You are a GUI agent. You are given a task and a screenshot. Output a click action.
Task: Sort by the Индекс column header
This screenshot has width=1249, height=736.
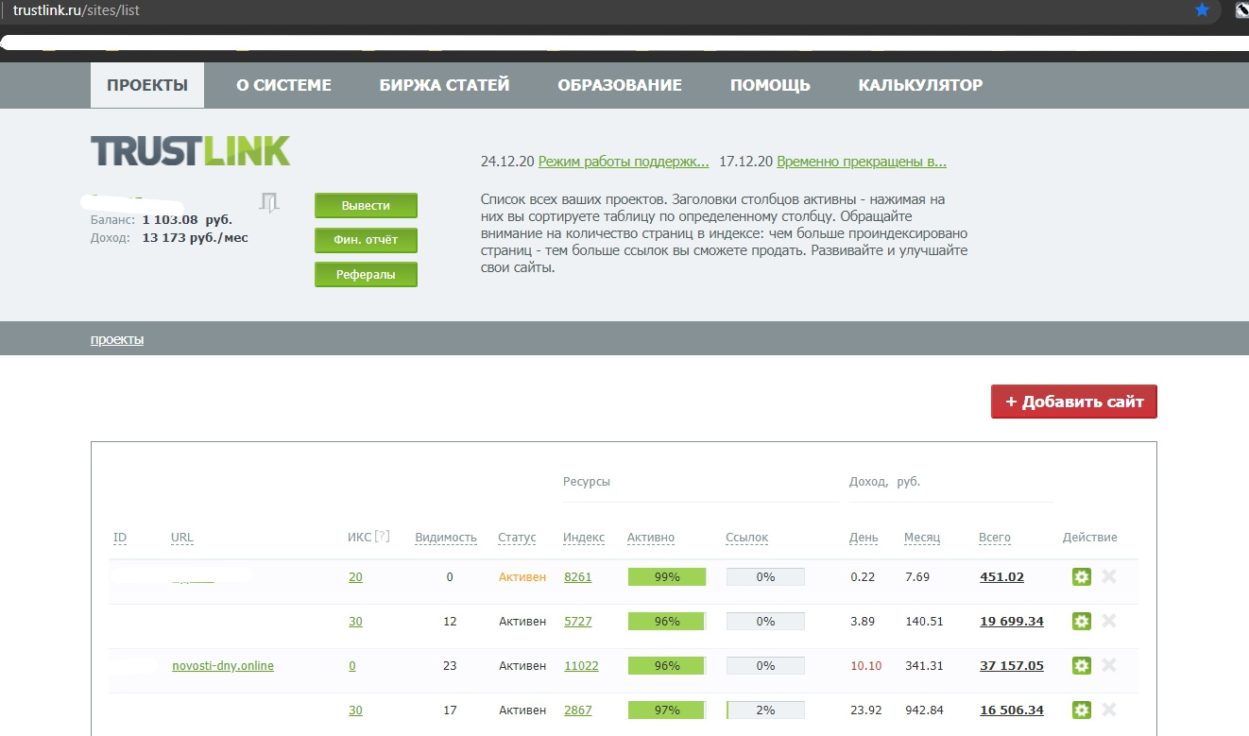(x=584, y=538)
